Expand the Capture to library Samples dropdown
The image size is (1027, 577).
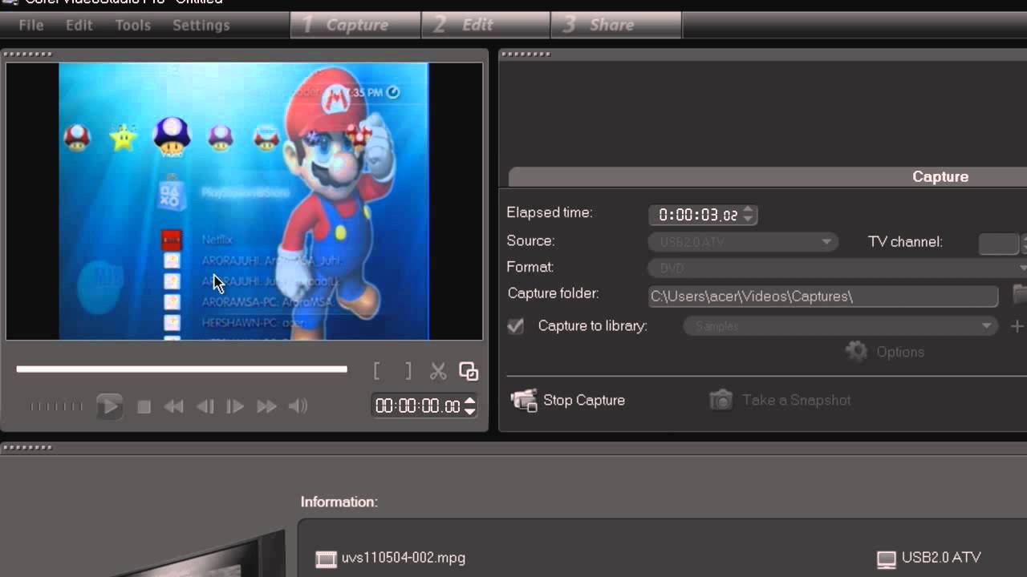coord(839,326)
